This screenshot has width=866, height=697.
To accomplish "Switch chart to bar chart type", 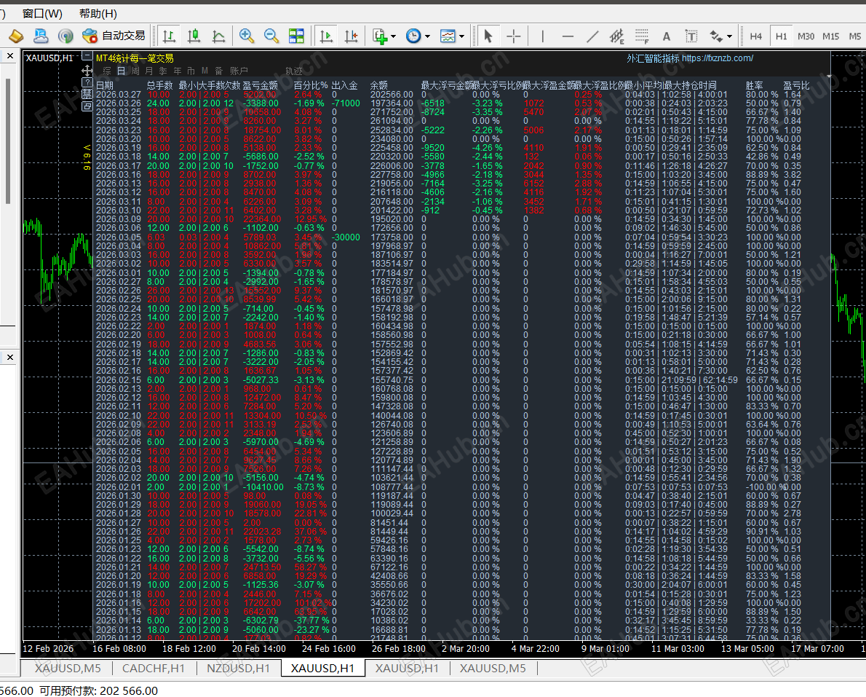I will pos(169,36).
